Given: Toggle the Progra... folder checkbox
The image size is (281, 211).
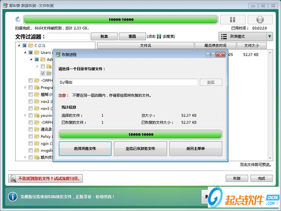Looking at the screenshot, I should point(31,87).
